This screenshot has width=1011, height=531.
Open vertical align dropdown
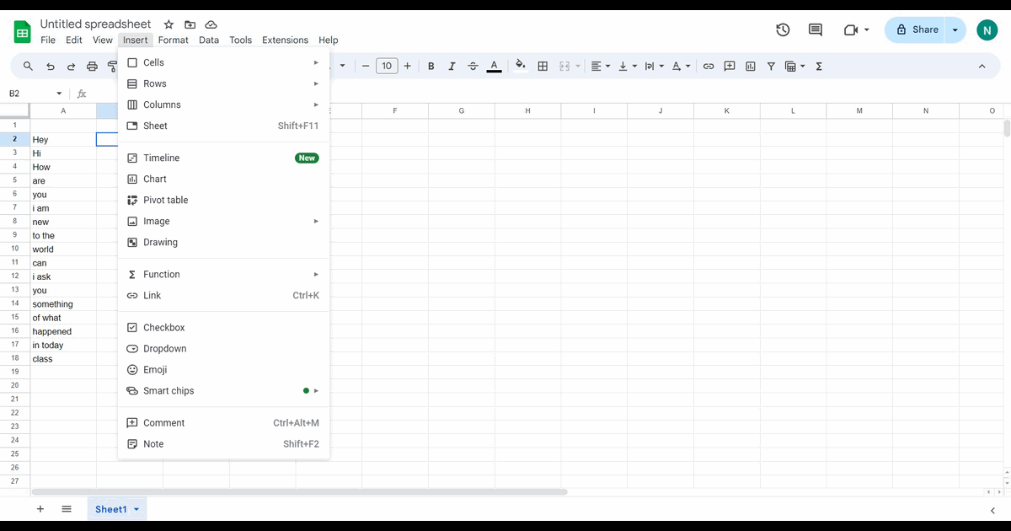pyautogui.click(x=628, y=66)
